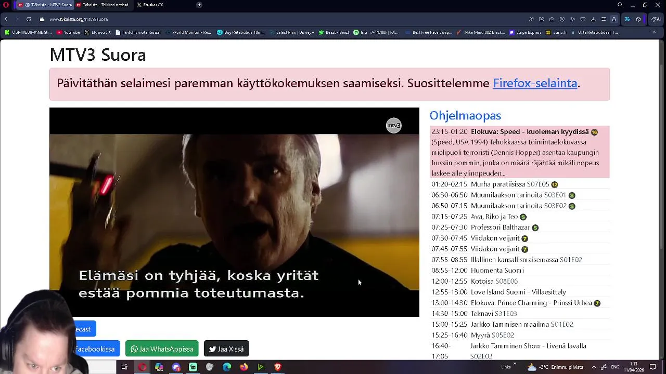Select Murha paratiisissa S07E05 listing

point(519,184)
